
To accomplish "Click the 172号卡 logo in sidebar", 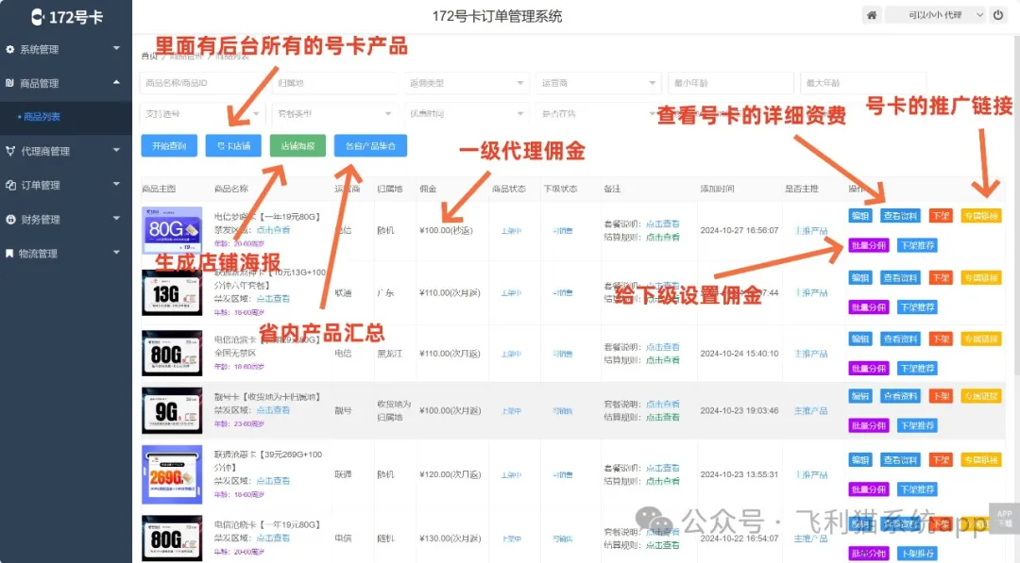I will click(x=66, y=17).
